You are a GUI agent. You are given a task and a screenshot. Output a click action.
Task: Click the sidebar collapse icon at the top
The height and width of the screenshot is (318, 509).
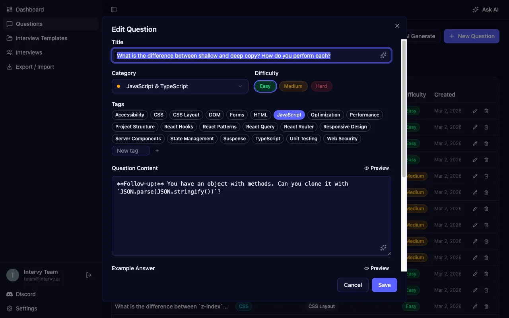[114, 9]
